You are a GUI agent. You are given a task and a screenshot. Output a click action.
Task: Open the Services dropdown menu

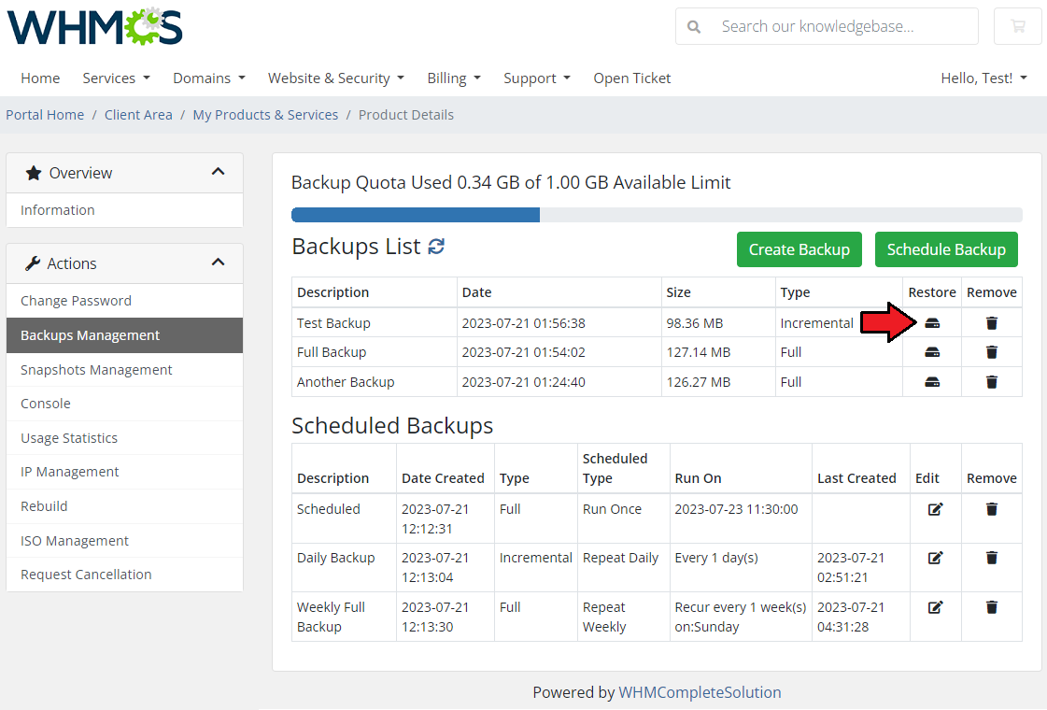point(116,78)
